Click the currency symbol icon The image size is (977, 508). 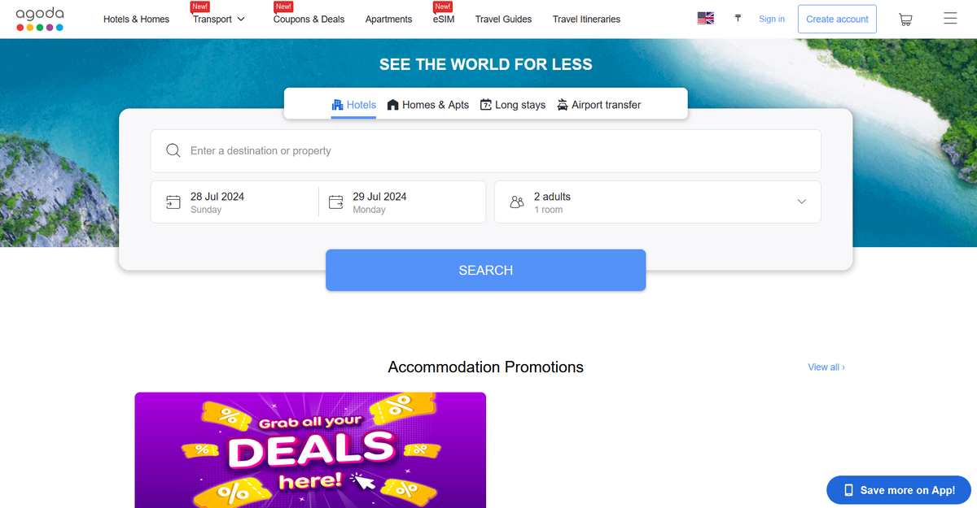pos(738,18)
